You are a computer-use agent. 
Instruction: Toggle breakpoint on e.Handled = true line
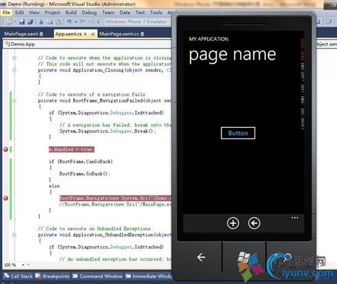[x=5, y=150]
